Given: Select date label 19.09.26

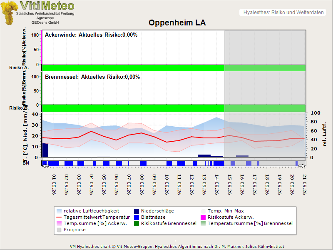Looking at the screenshot, I should click(x=279, y=184).
